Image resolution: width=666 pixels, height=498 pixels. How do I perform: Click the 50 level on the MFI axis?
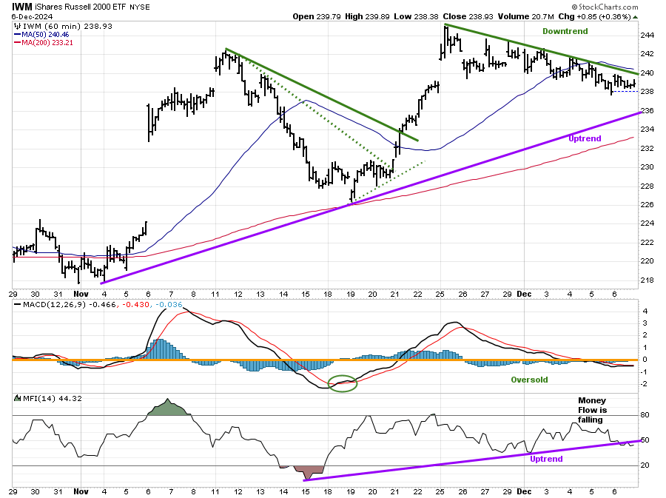645,440
